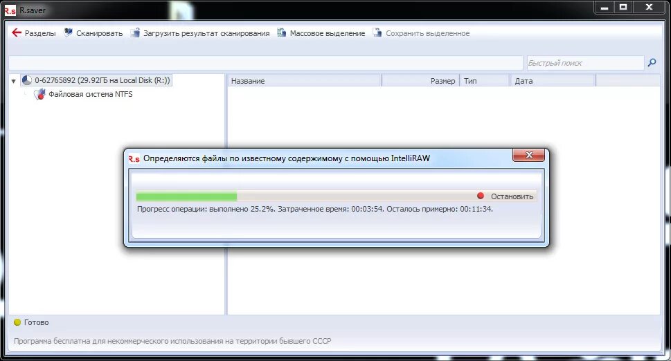Sort by the Название column header
The width and height of the screenshot is (671, 361).
click(x=304, y=81)
